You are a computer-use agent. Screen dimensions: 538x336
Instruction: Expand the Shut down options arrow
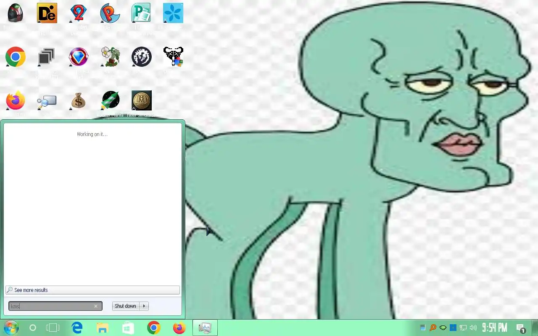click(x=144, y=306)
